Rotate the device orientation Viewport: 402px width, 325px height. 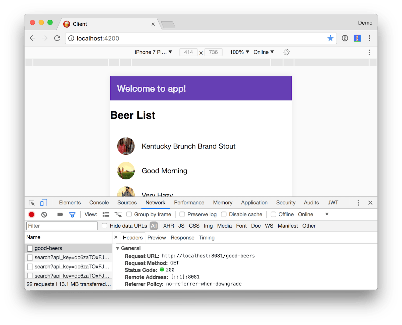[286, 52]
